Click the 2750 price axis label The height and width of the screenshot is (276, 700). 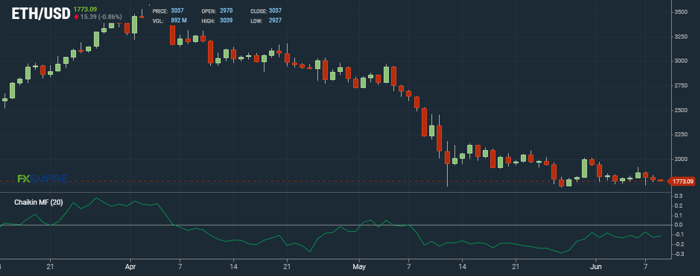pos(680,86)
